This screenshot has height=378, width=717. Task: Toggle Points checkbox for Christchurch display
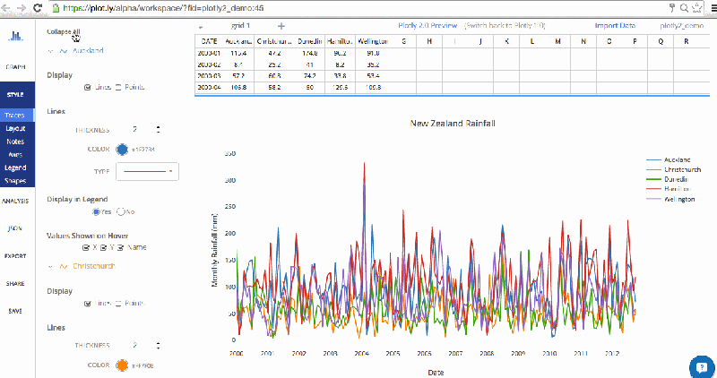[x=118, y=303]
